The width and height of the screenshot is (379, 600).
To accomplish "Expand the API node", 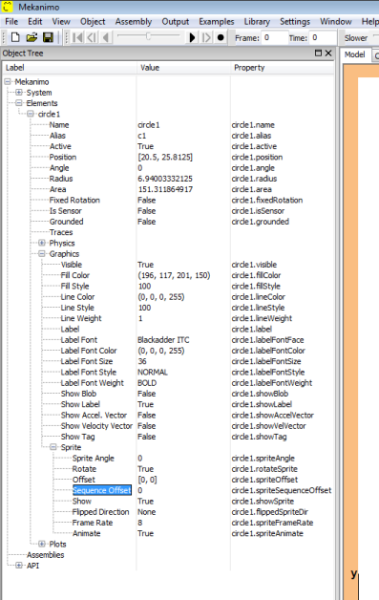I will click(19, 566).
